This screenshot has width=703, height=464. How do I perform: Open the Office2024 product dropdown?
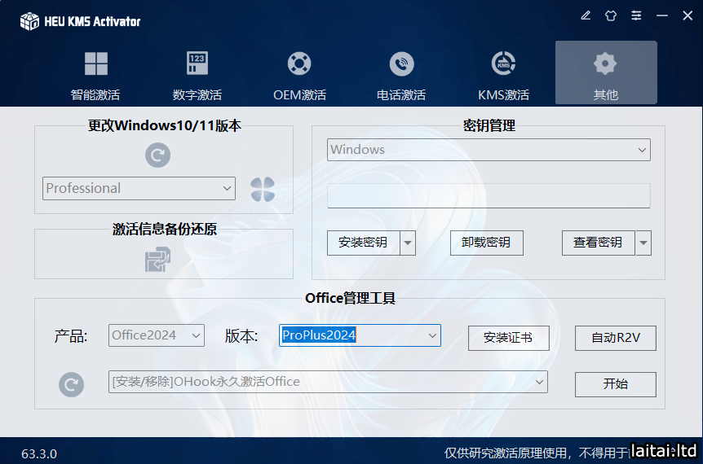click(x=157, y=335)
